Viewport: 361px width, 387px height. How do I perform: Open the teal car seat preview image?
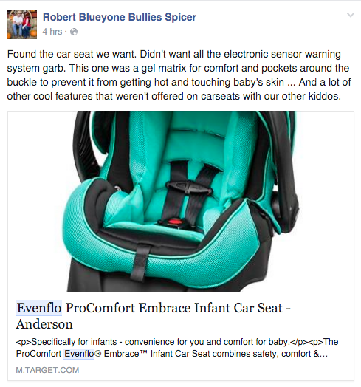pos(181,202)
